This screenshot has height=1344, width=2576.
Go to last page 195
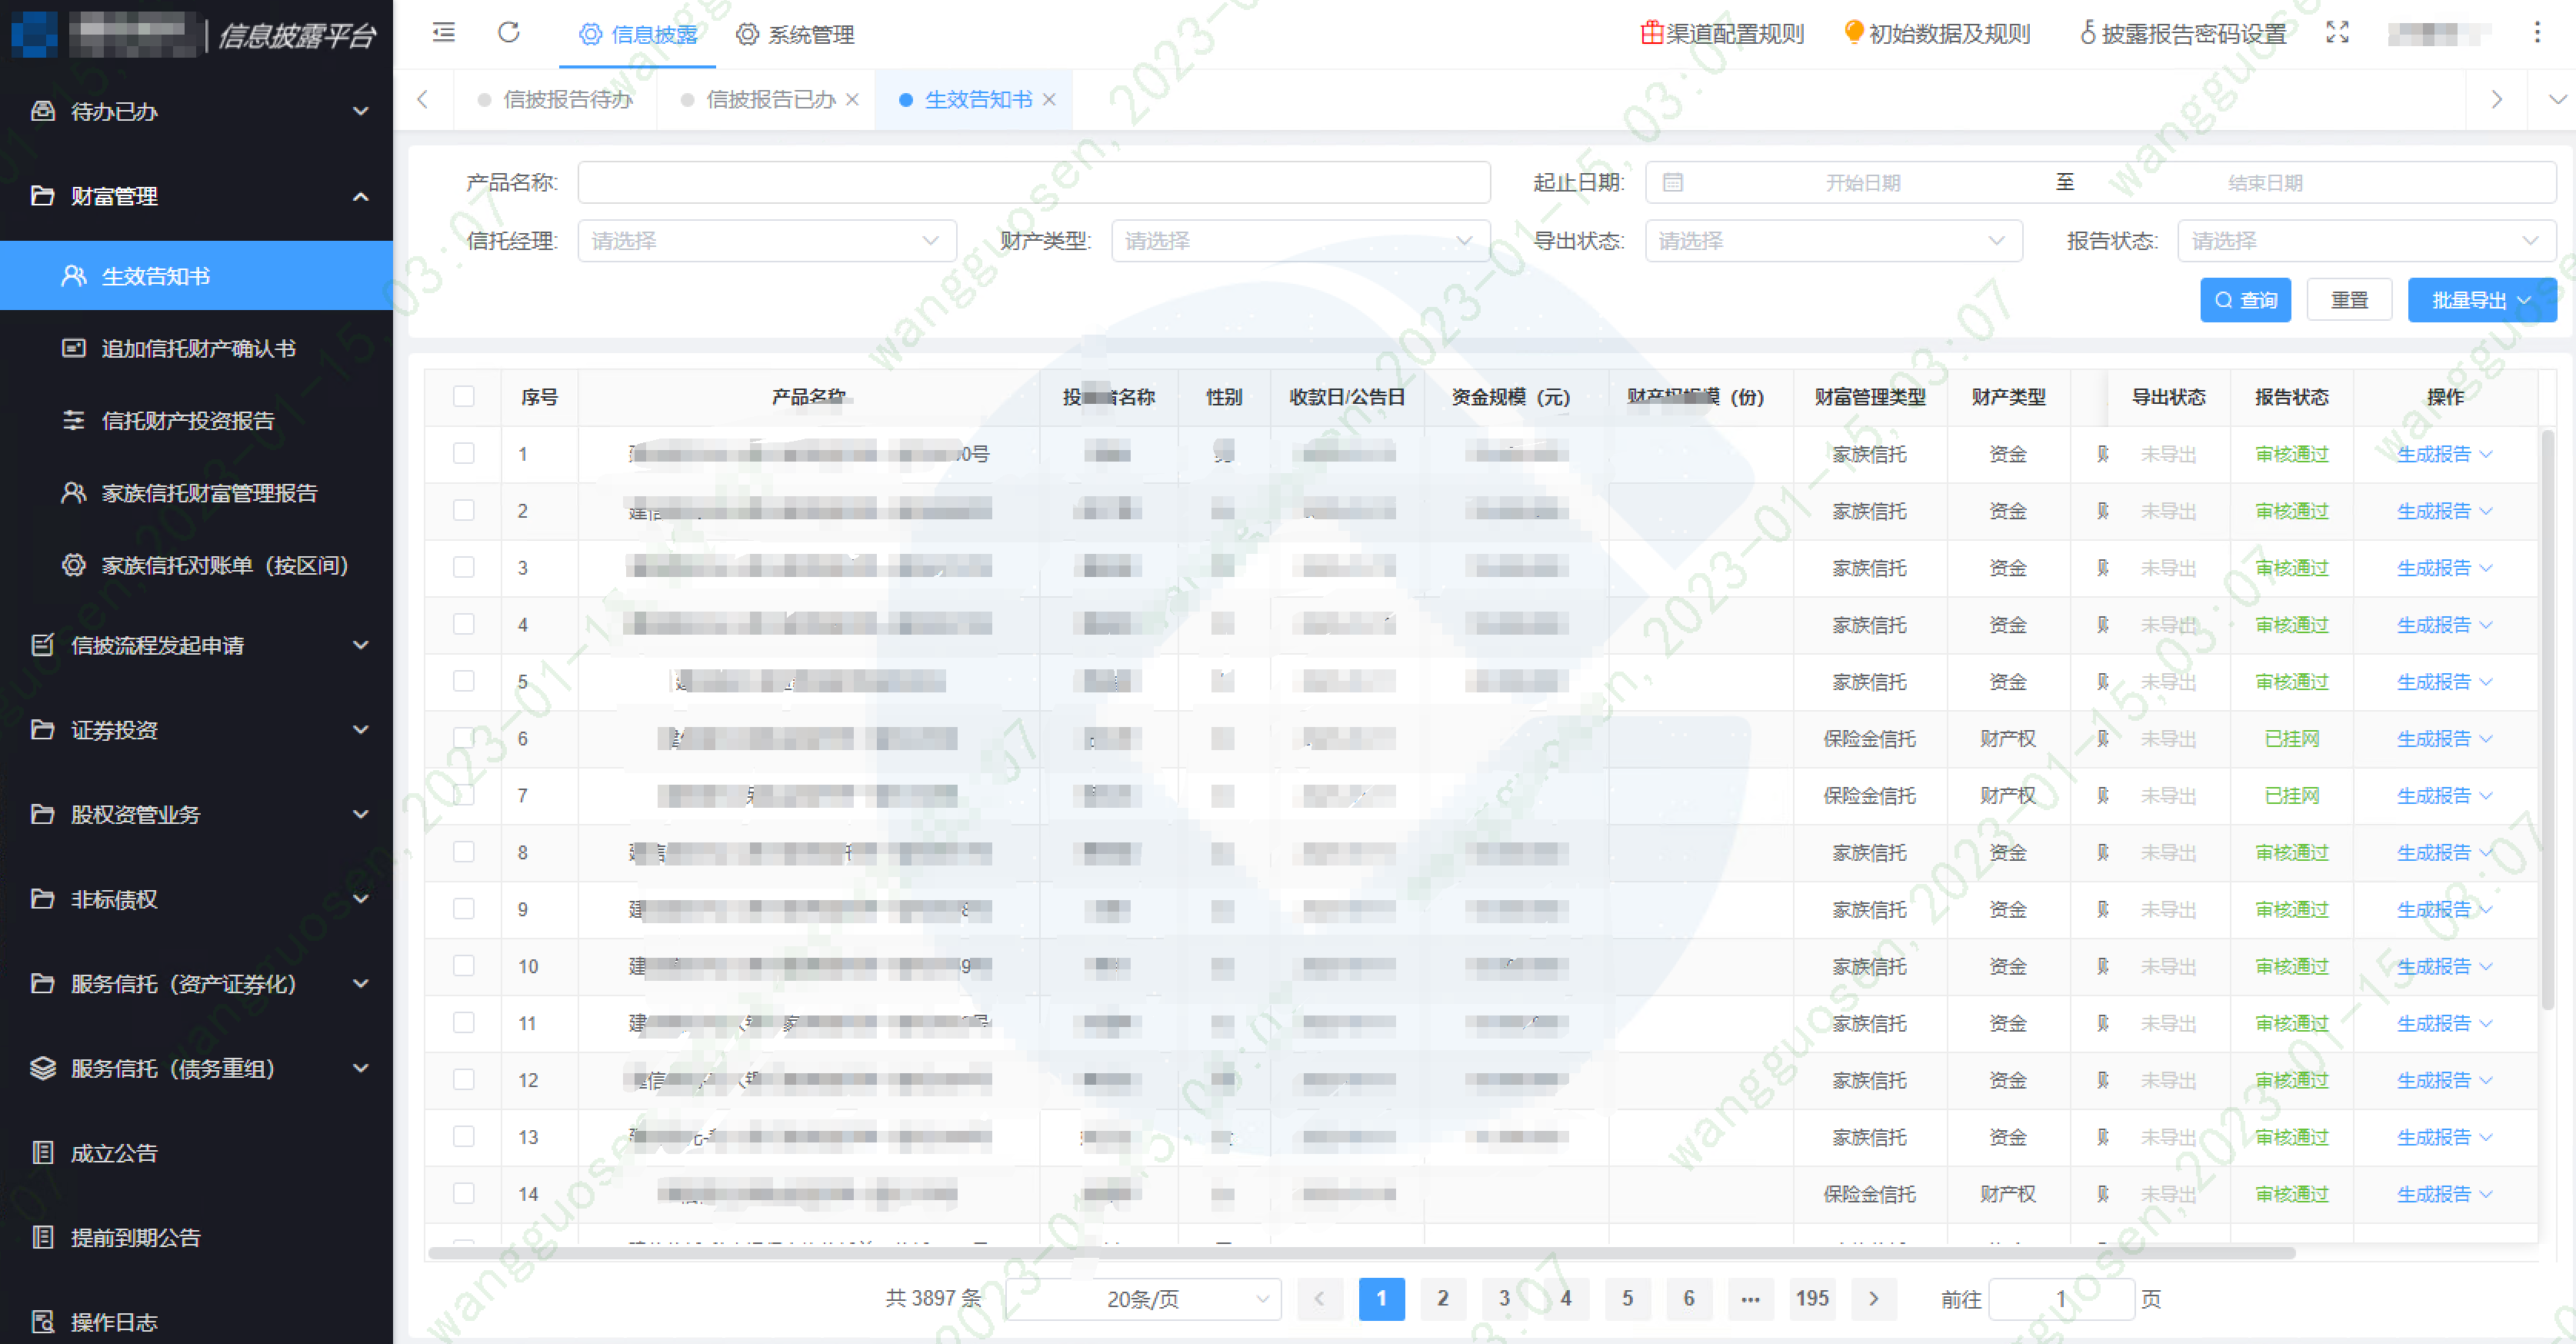pyautogui.click(x=1812, y=1298)
